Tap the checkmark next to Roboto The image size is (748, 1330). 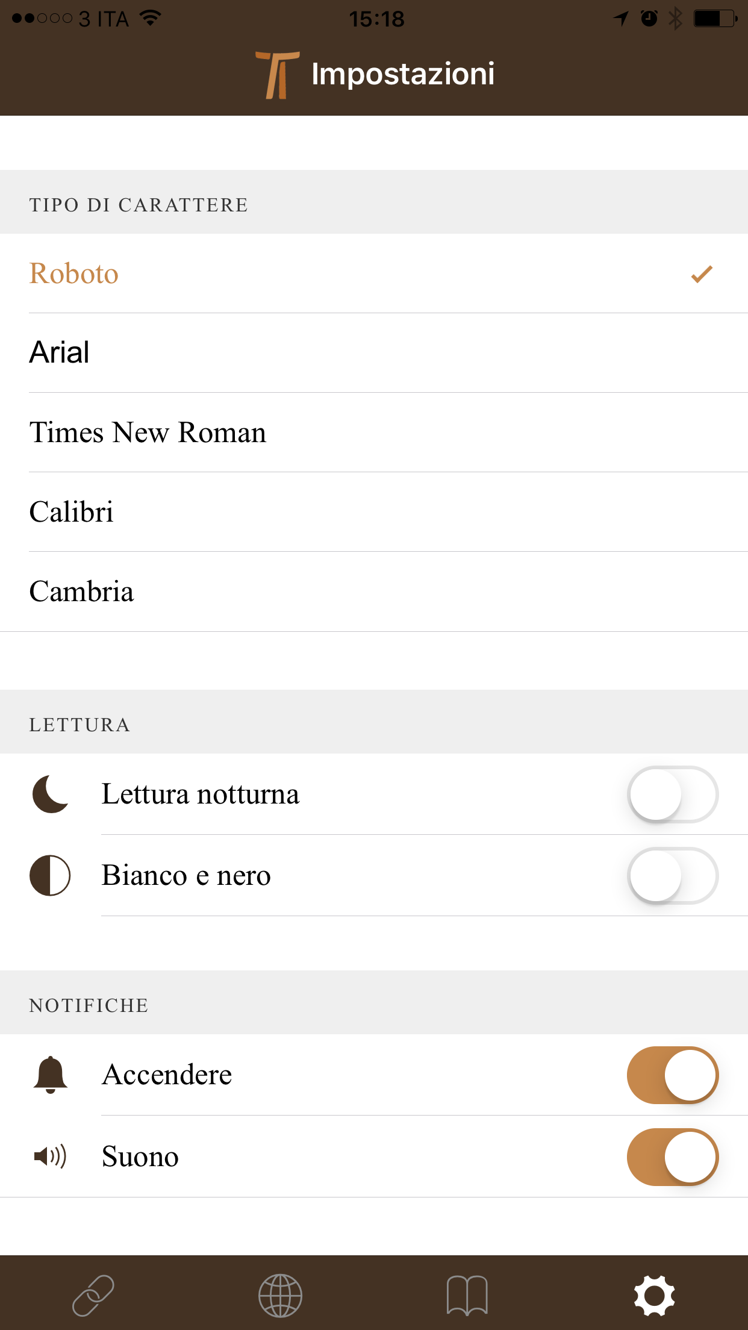click(702, 274)
